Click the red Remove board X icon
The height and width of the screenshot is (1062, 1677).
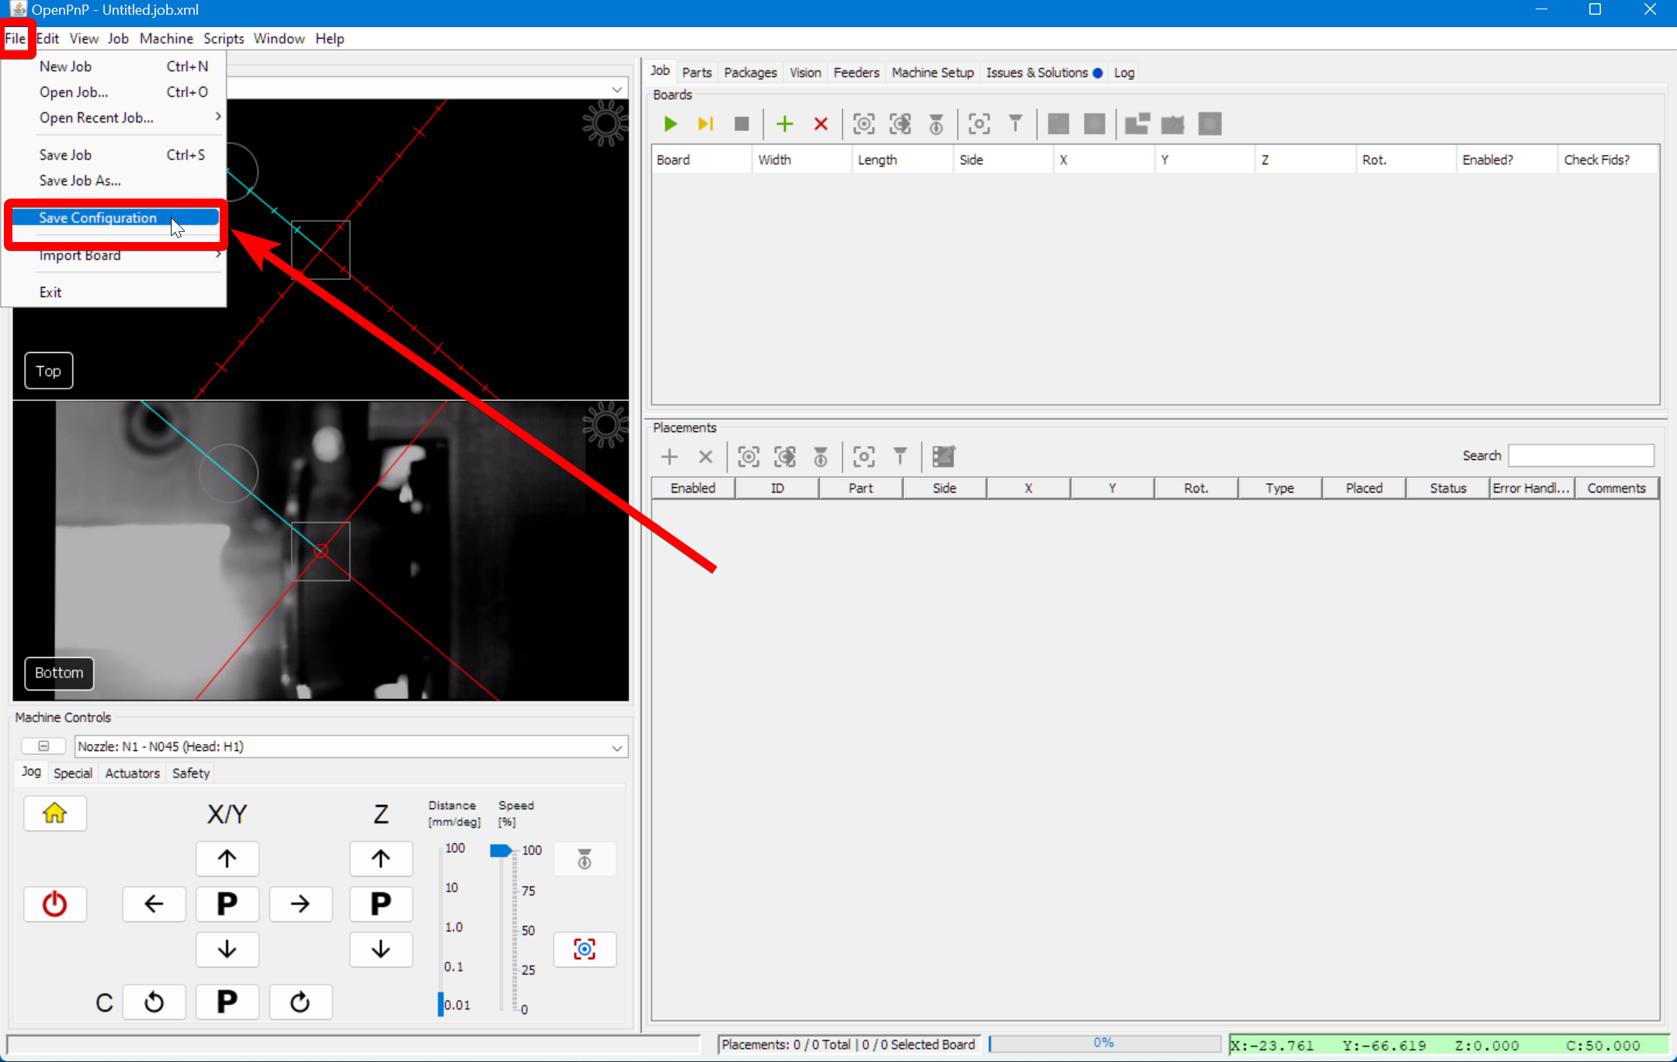(x=821, y=124)
